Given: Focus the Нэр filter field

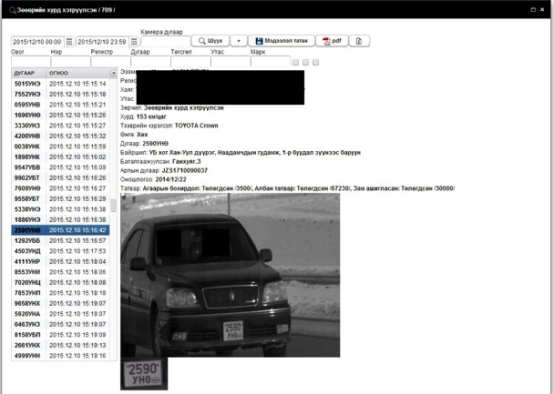Looking at the screenshot, I should 71,61.
